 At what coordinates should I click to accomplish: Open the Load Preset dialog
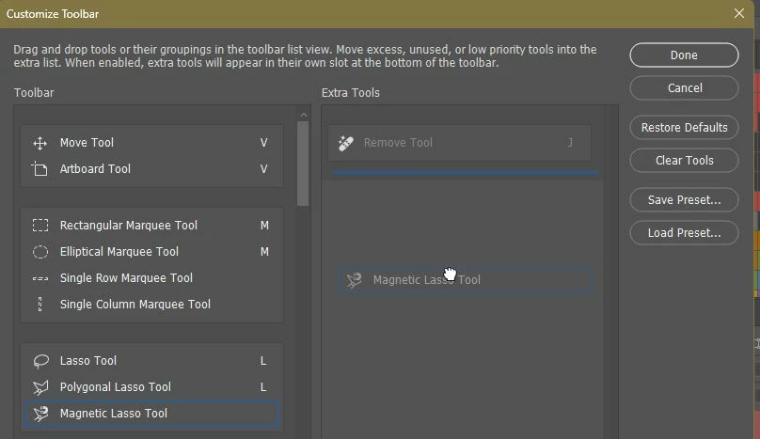tap(684, 232)
